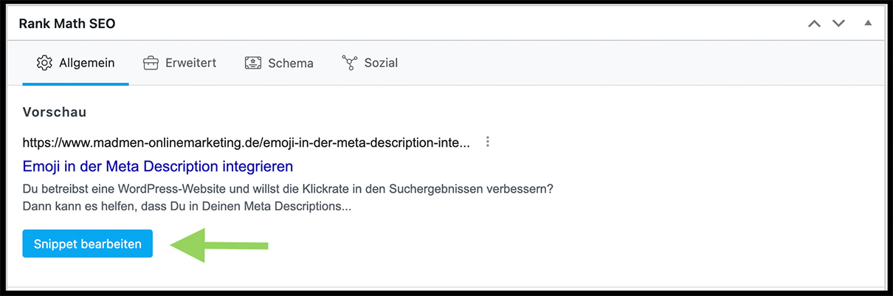This screenshot has width=893, height=296.
Task: Click the Schema tab's card icon
Action: click(253, 63)
